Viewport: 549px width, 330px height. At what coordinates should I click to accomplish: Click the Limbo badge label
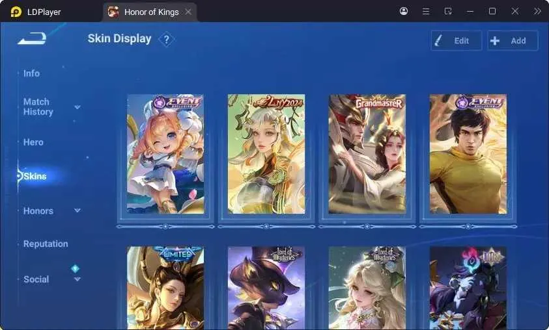pyautogui.click(x=492, y=257)
